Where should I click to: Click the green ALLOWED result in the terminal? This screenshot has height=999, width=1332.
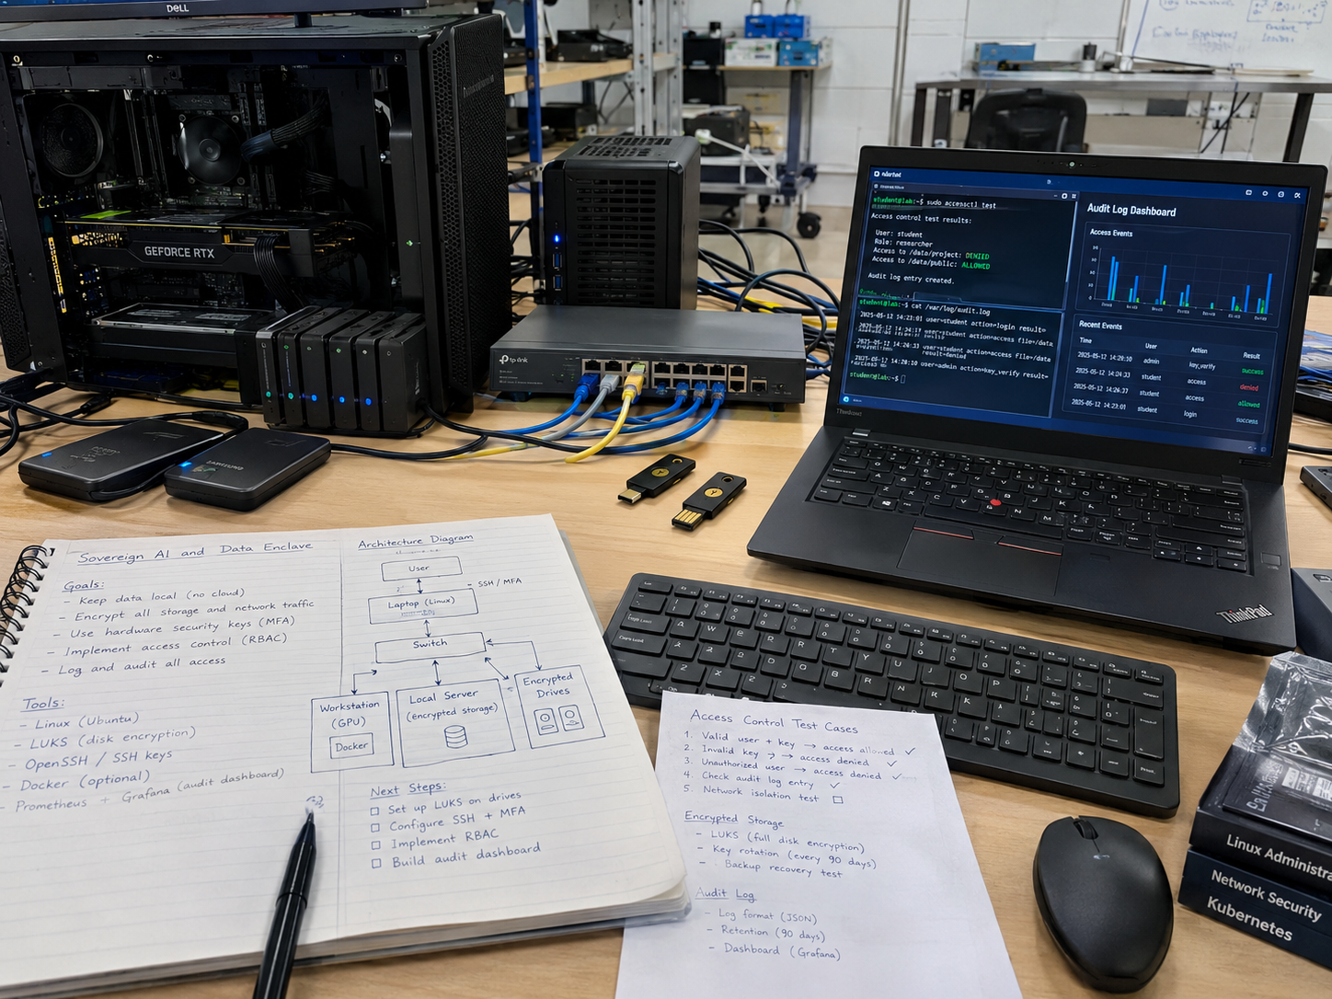[x=976, y=266]
